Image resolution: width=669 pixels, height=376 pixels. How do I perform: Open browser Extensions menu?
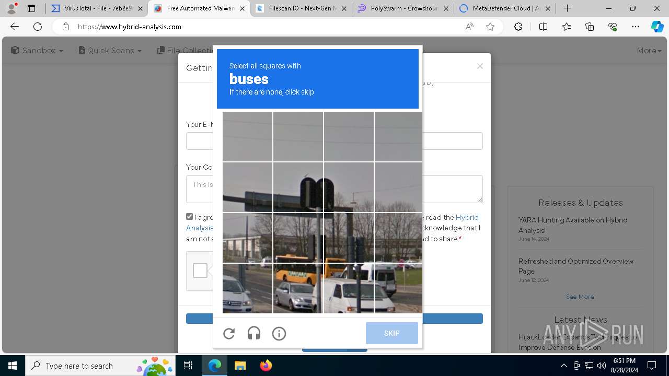[518, 27]
